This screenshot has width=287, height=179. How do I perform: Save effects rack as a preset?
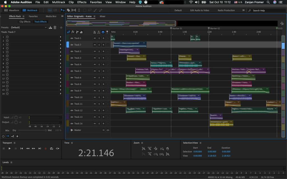click(50, 27)
